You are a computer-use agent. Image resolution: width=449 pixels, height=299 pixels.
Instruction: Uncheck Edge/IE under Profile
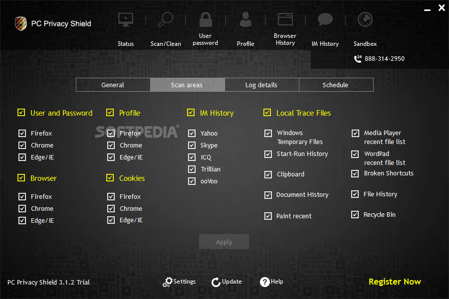[111, 157]
